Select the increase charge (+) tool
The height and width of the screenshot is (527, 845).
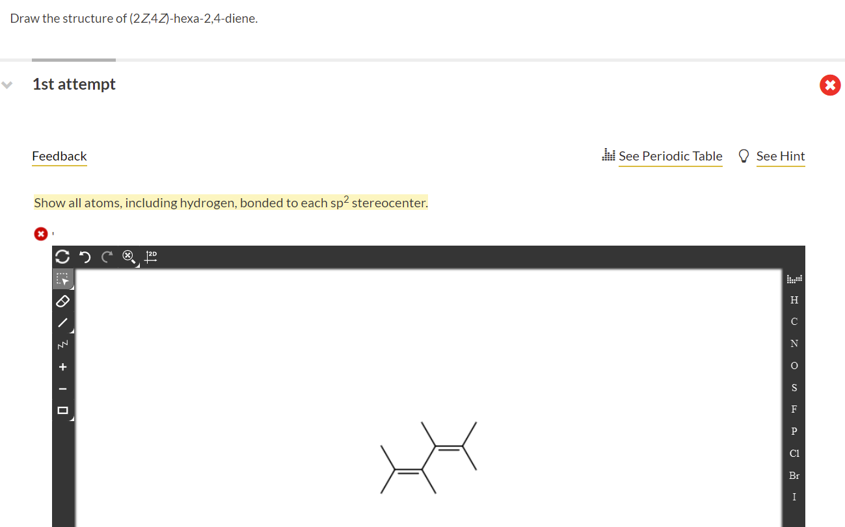click(62, 366)
